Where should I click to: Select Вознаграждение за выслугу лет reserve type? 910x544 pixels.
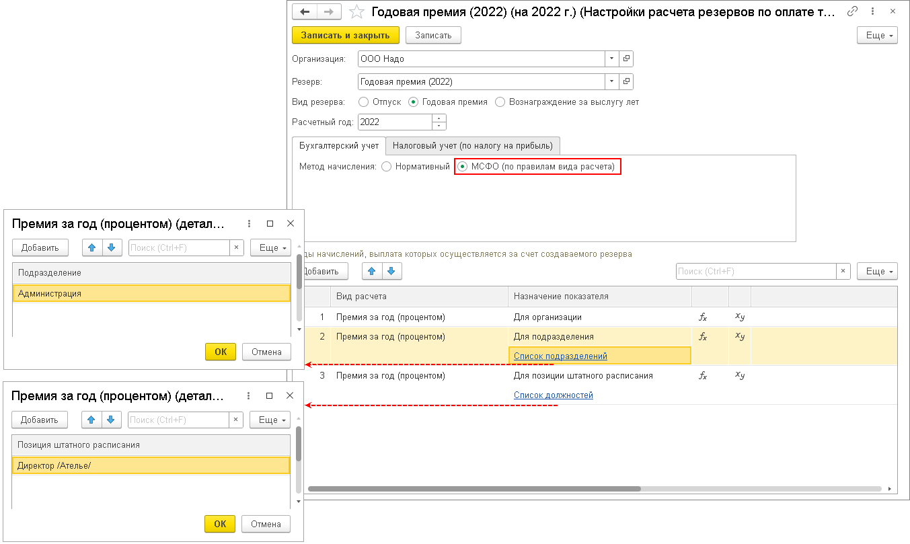coord(566,102)
